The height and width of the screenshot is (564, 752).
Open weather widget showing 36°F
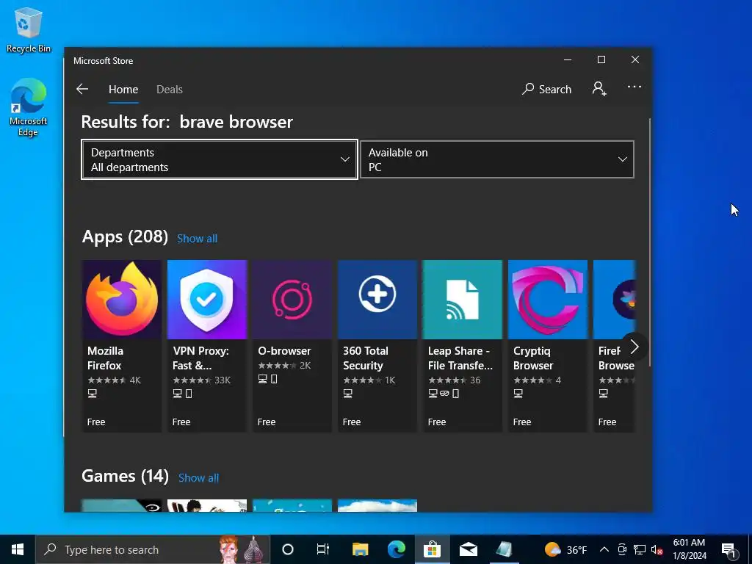click(566, 549)
